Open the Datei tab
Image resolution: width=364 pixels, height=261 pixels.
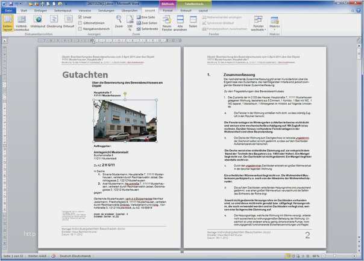pos(8,10)
